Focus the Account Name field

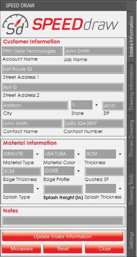click(32, 51)
